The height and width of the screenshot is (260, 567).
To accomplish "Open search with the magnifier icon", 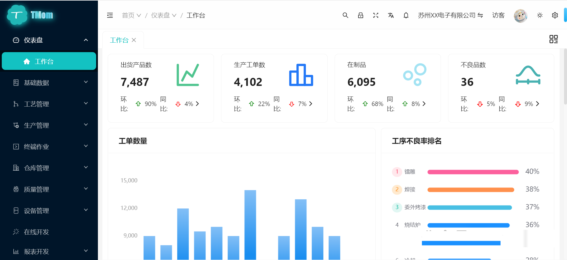I will coord(345,15).
